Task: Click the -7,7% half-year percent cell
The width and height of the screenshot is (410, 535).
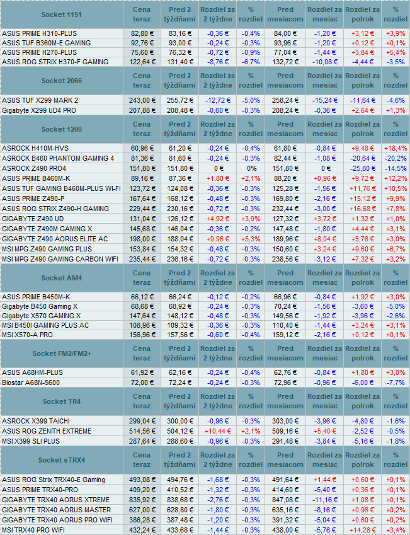Action: click(396, 383)
